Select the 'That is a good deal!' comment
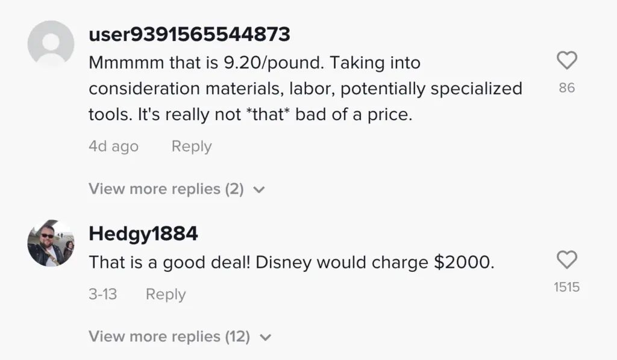Screen dimensions: 617x360 pos(291,262)
